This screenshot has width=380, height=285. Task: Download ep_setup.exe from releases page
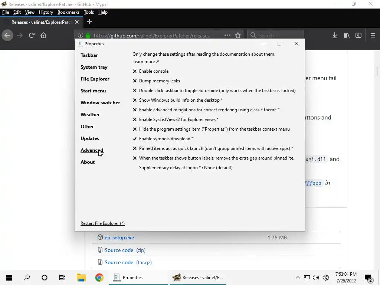pyautogui.click(x=119, y=237)
